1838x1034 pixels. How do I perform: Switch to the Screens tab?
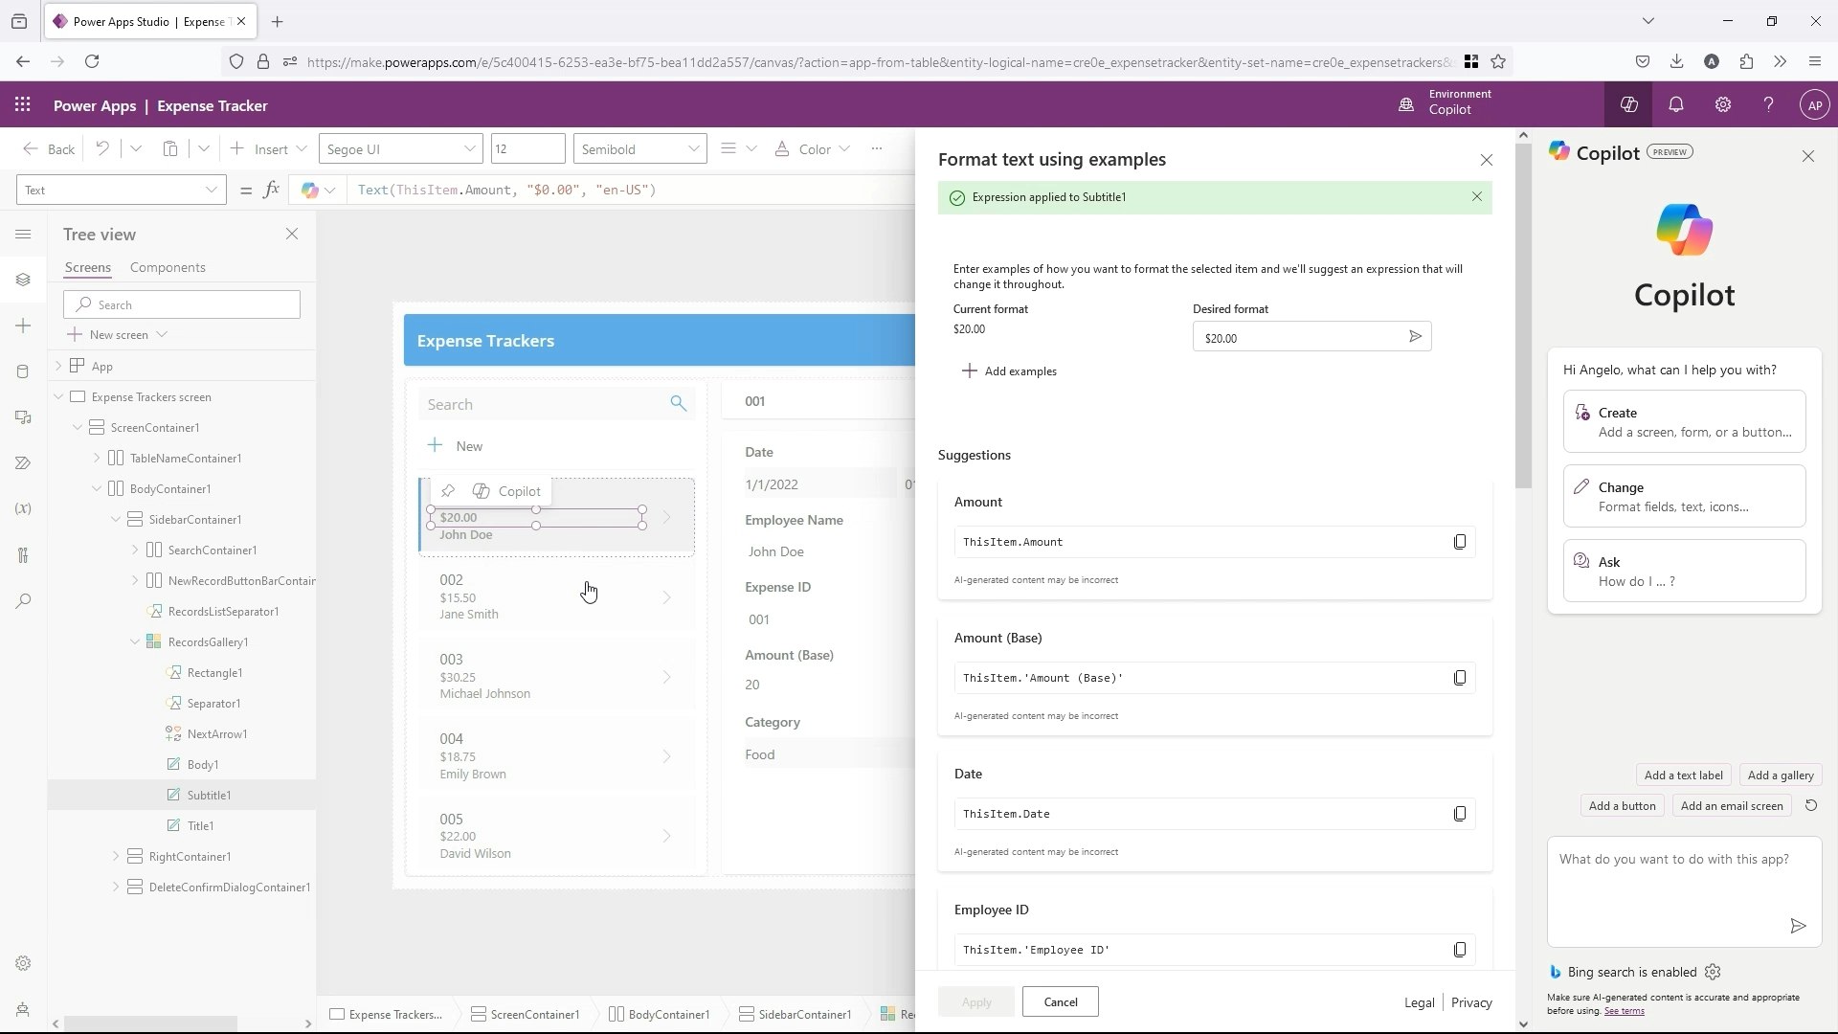tap(87, 267)
